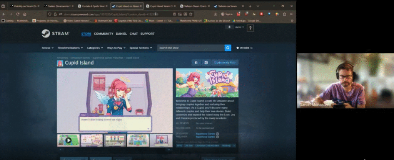Open the SUPPORT menu item
The width and height of the screenshot is (394, 160).
pos(147,34)
